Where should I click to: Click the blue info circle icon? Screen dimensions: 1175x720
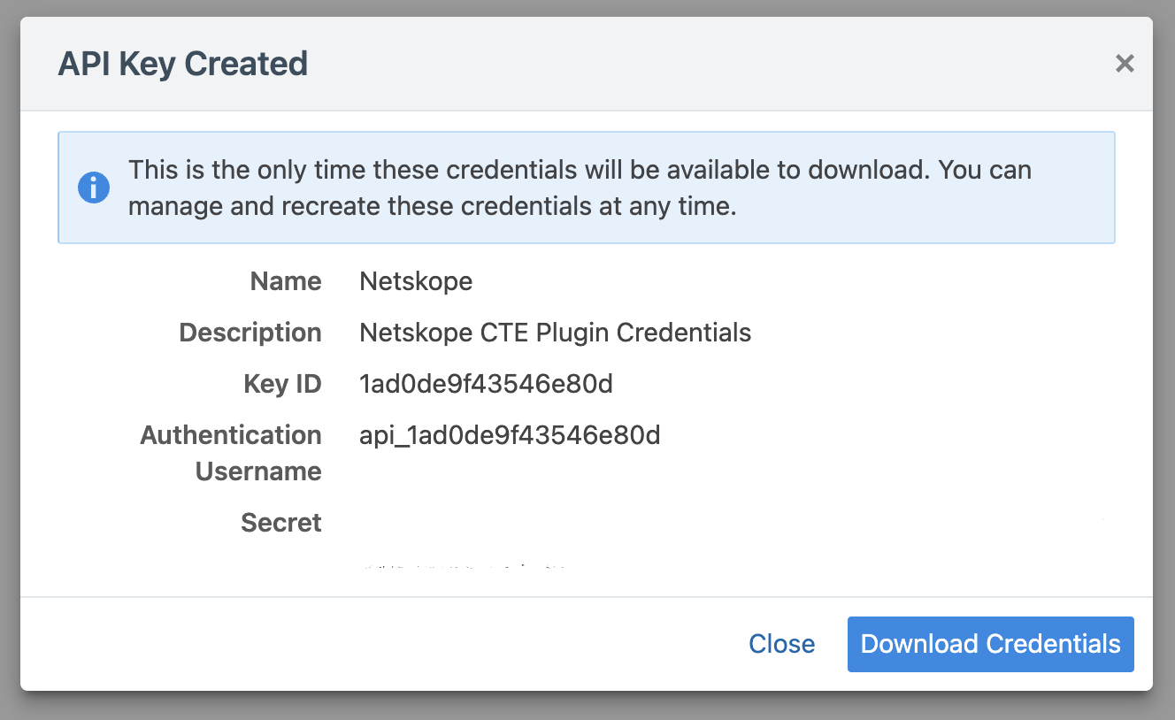(x=94, y=188)
